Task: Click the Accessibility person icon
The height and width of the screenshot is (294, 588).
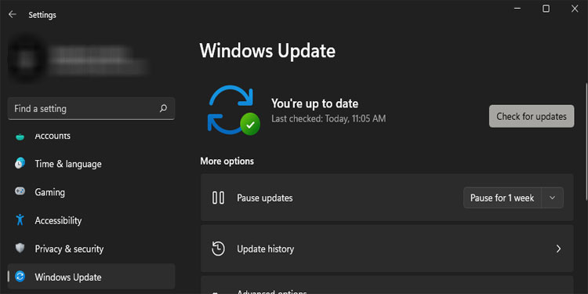Action: point(20,220)
